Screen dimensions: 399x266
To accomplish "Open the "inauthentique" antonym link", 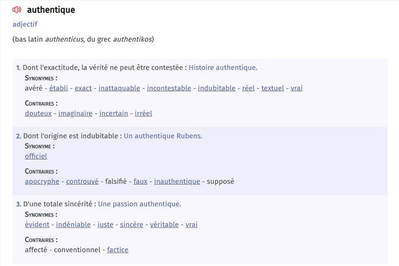I will coord(177,182).
